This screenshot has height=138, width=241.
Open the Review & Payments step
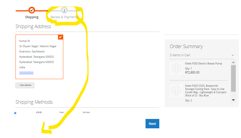(64, 17)
